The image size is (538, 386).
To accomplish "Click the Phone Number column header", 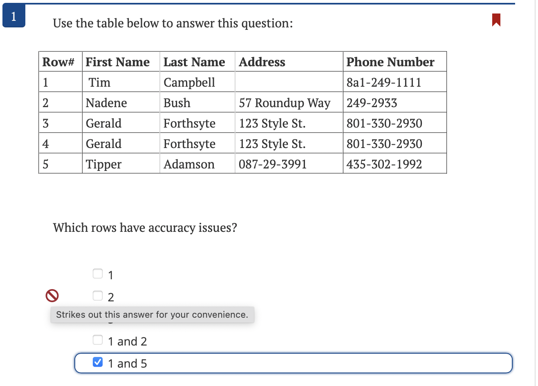I will (x=390, y=62).
